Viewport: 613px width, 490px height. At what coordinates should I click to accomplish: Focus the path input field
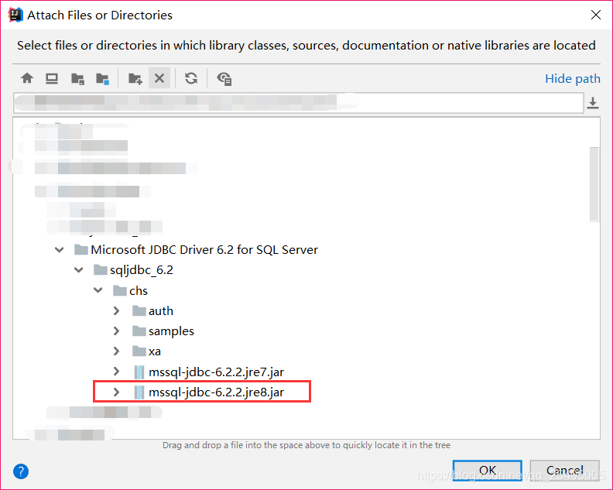(x=298, y=103)
